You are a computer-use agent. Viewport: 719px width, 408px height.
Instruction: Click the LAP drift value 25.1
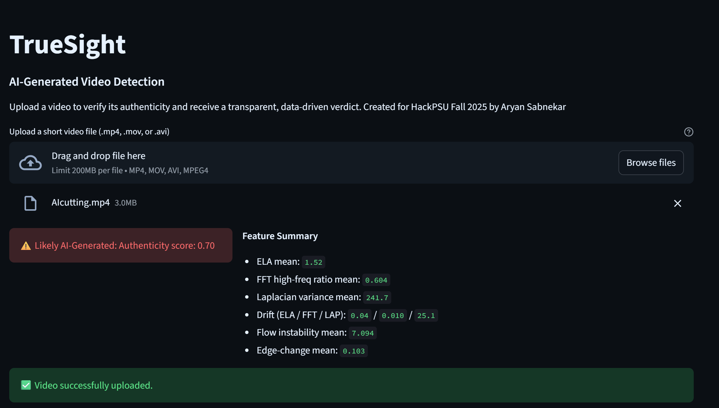[426, 316]
